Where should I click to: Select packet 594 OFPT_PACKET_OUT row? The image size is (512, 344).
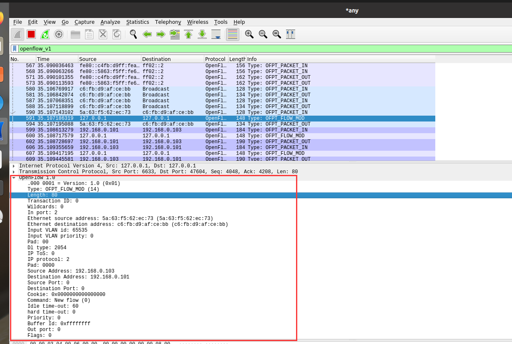(x=222, y=124)
